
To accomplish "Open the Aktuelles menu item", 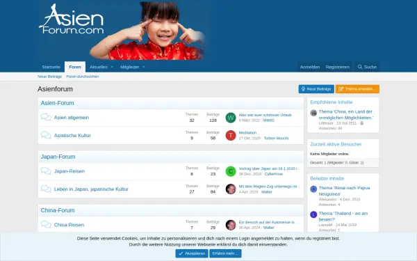I will (99, 67).
